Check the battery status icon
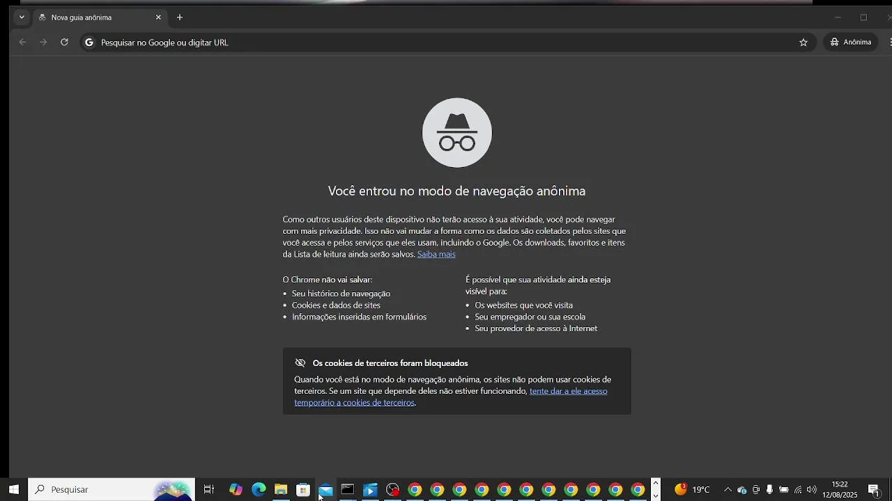Image resolution: width=892 pixels, height=501 pixels. click(784, 490)
